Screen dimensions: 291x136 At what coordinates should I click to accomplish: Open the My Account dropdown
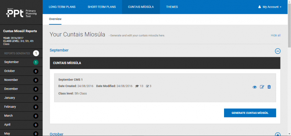[x=270, y=7]
